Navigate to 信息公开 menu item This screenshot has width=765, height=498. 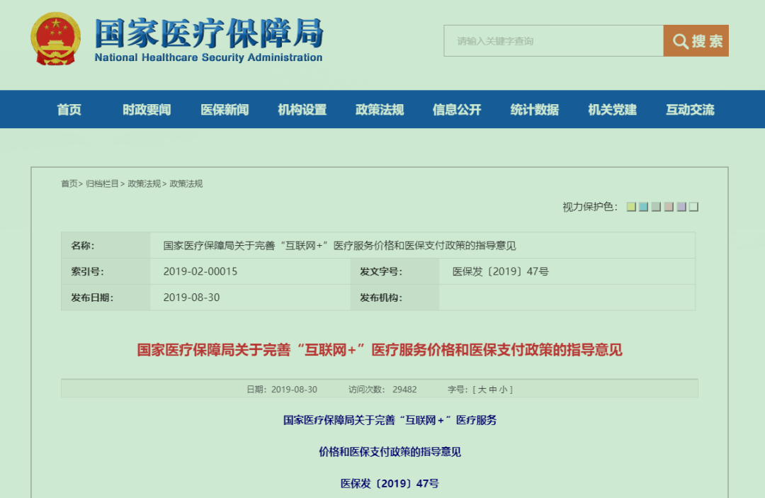tap(457, 110)
